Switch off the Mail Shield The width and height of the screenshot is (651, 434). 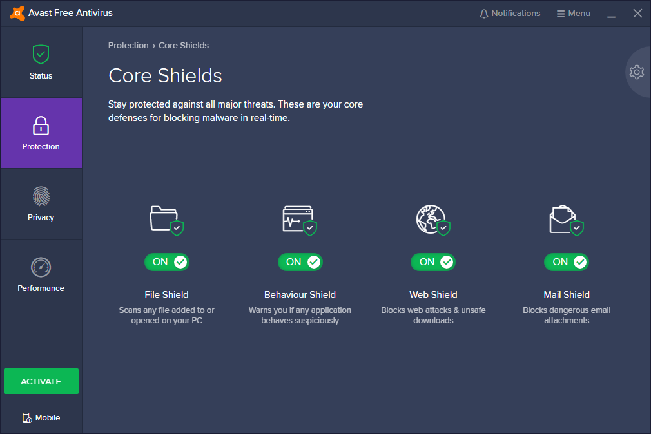pyautogui.click(x=567, y=262)
